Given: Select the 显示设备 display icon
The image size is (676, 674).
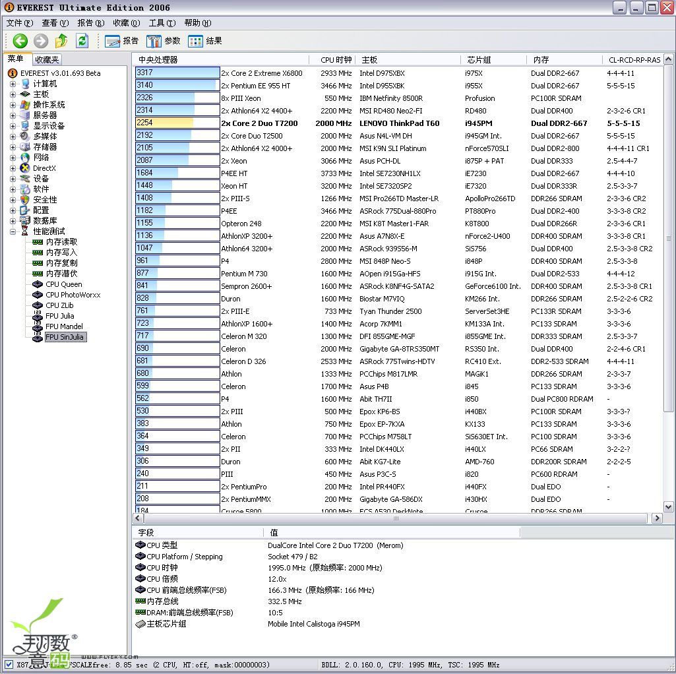Looking at the screenshot, I should point(26,126).
